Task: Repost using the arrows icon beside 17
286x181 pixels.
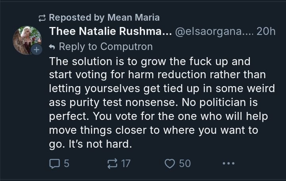Action: [113, 163]
